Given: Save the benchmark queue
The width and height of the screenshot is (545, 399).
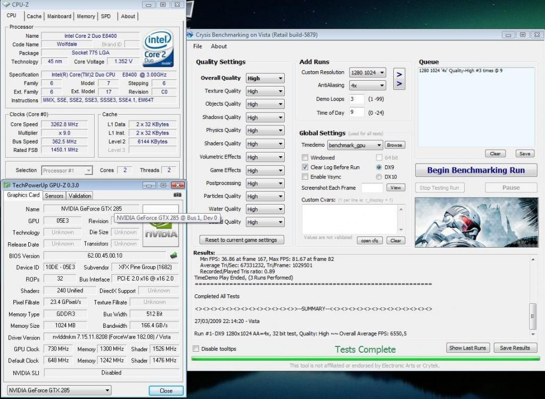Looking at the screenshot, I should point(525,154).
